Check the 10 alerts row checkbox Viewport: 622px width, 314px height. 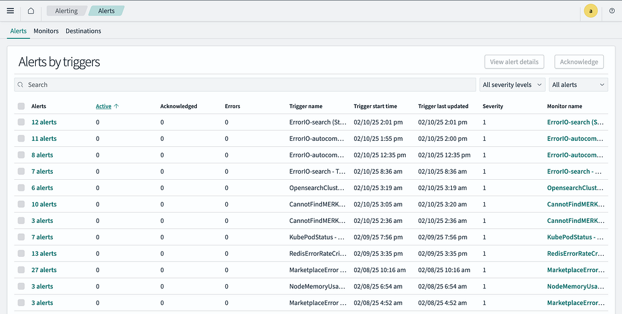21,204
